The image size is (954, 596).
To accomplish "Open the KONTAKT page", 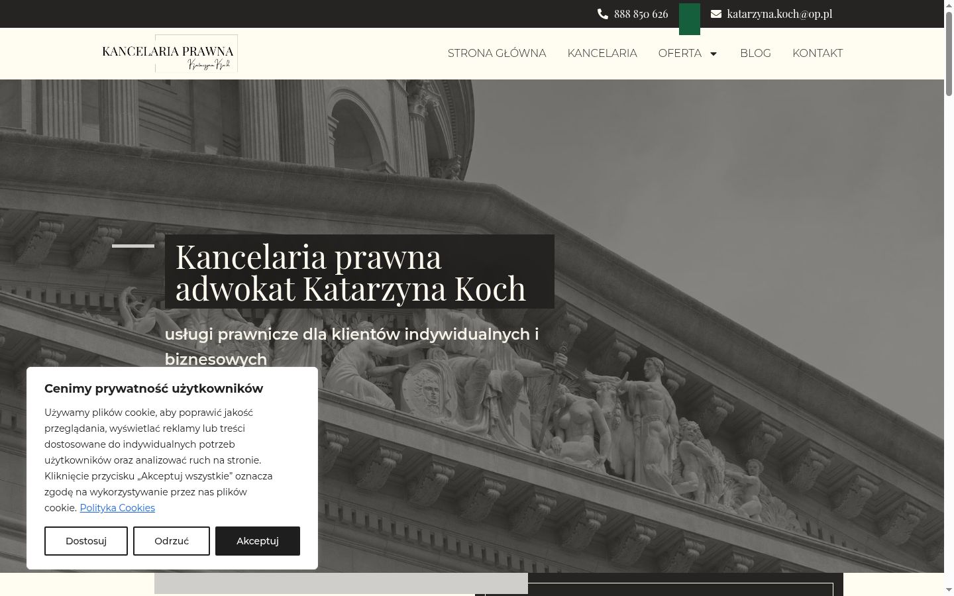I will coord(818,53).
